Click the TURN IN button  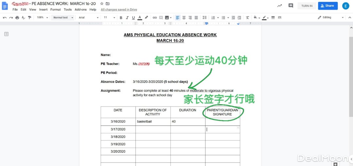[x=307, y=6]
